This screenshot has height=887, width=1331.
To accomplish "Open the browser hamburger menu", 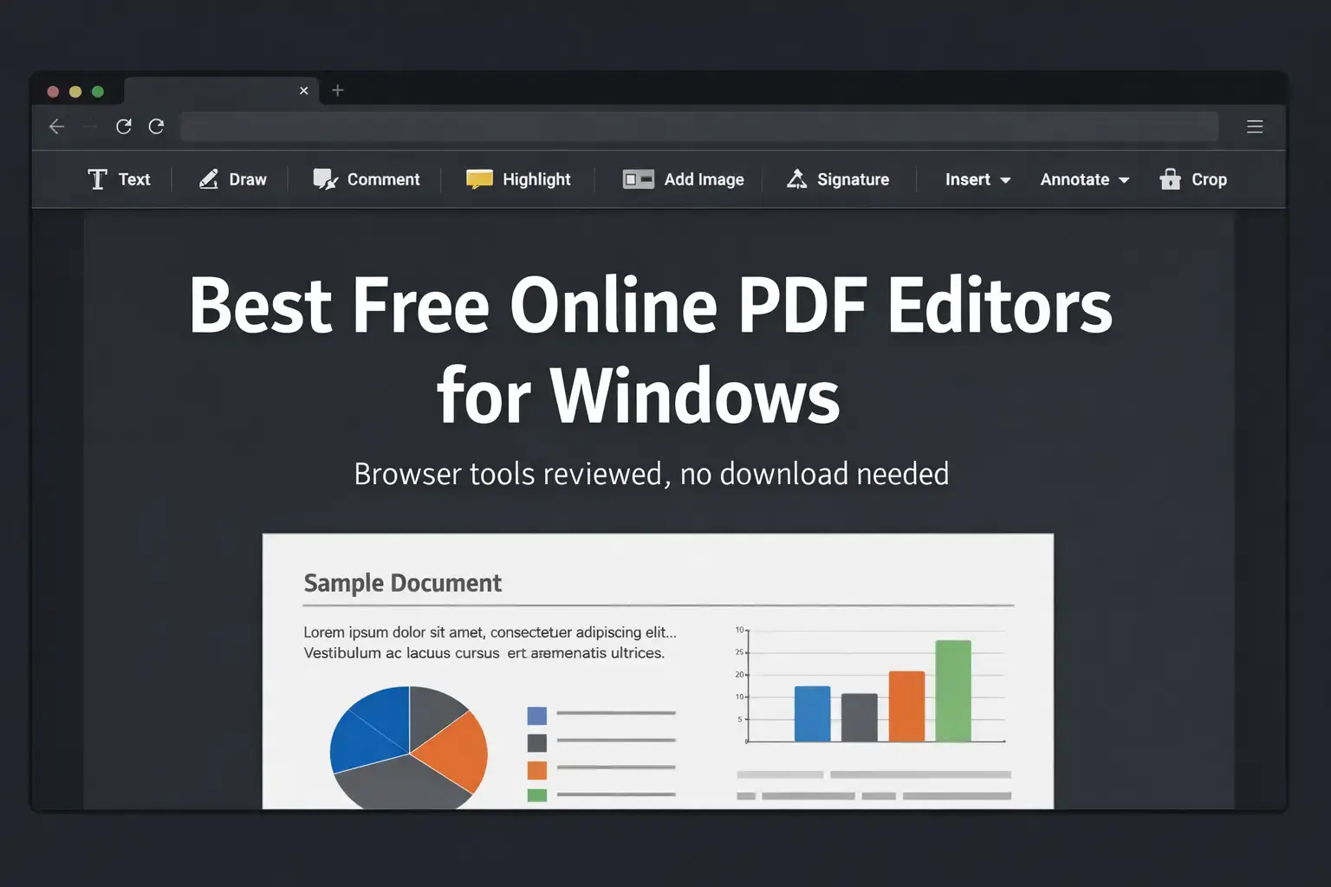I will [x=1254, y=126].
